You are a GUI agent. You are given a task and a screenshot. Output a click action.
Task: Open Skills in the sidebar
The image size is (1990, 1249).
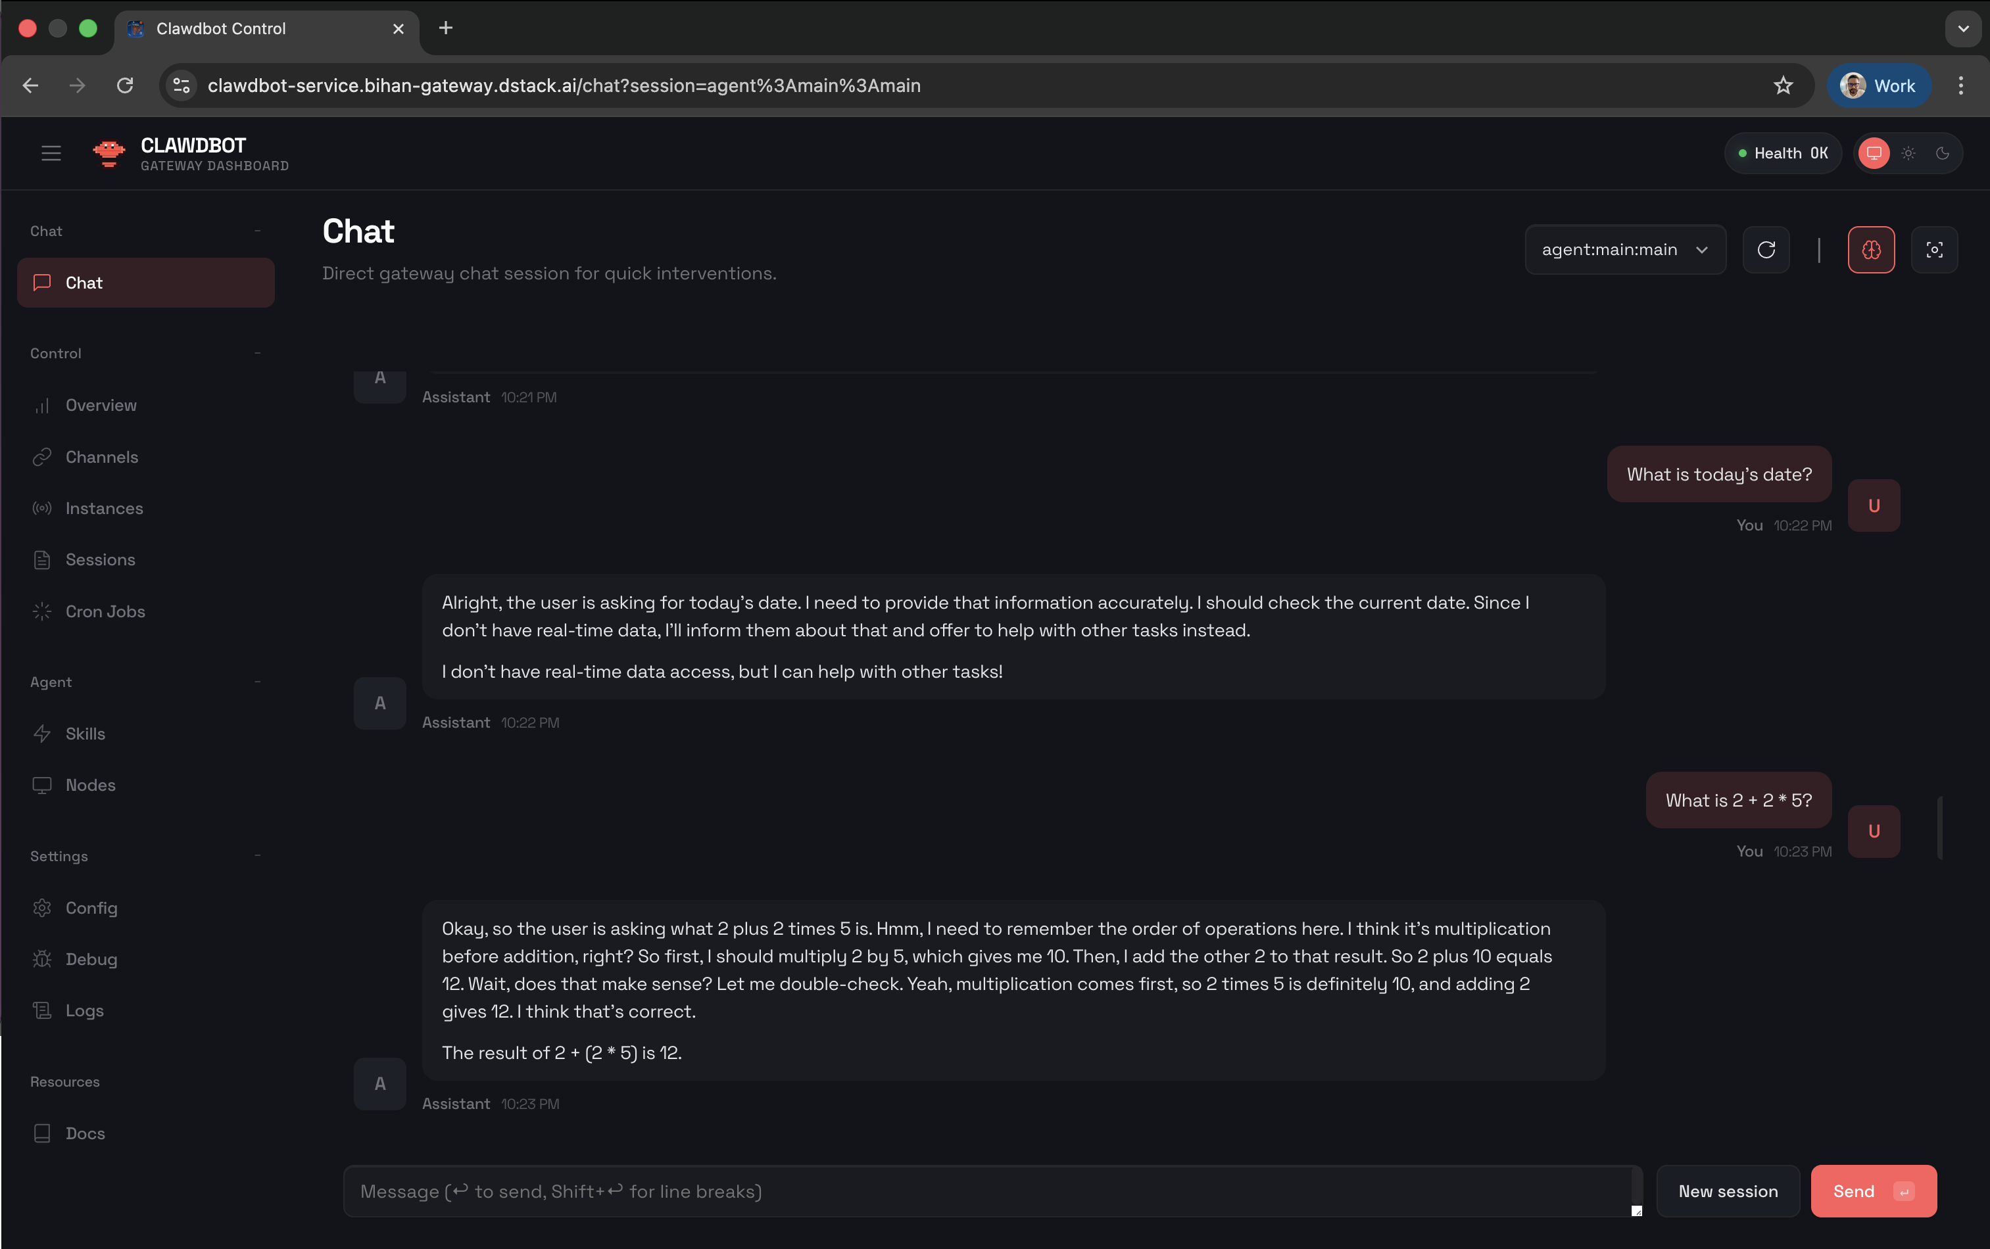[85, 734]
